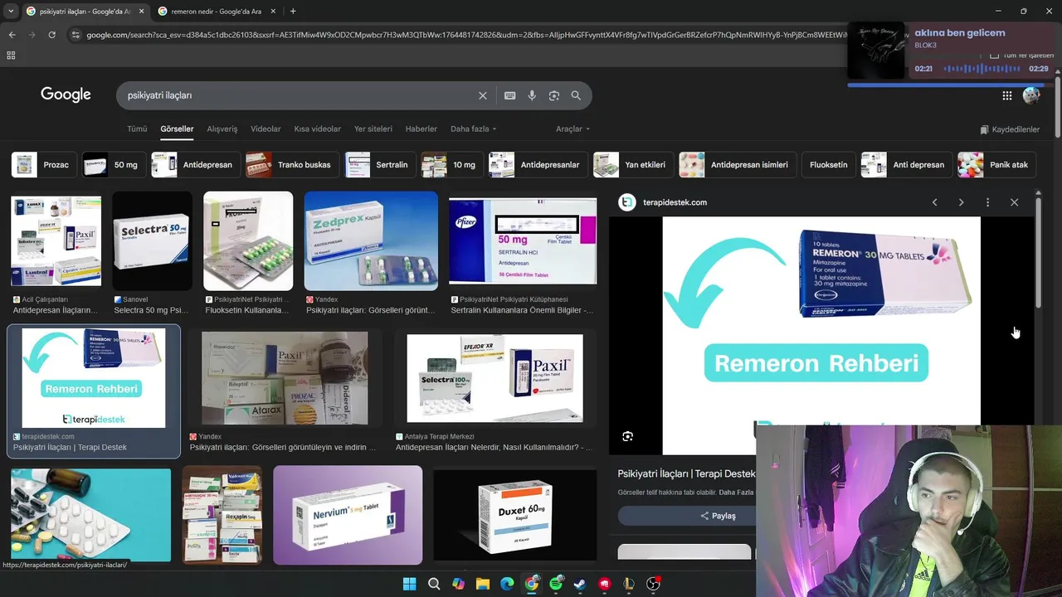Image resolution: width=1062 pixels, height=597 pixels.
Task: Open Kaydedilenler saved items
Action: (x=1010, y=129)
